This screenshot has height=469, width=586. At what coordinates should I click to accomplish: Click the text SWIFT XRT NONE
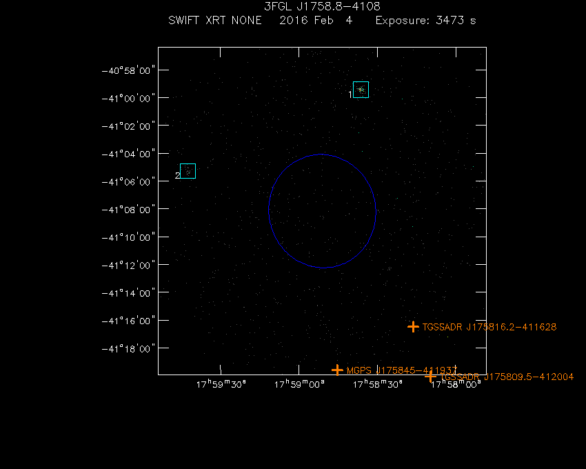pos(215,20)
